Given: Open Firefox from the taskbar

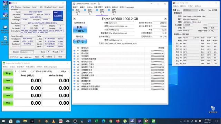Looking at the screenshot, I should (x=118, y=121).
